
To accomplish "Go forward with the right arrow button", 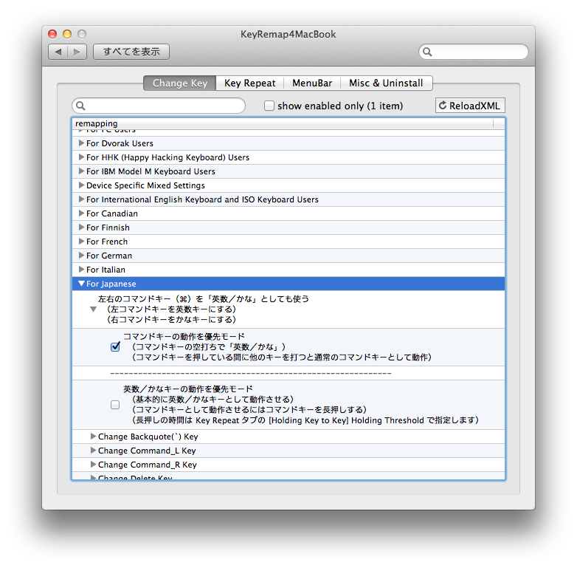I will click(x=77, y=52).
